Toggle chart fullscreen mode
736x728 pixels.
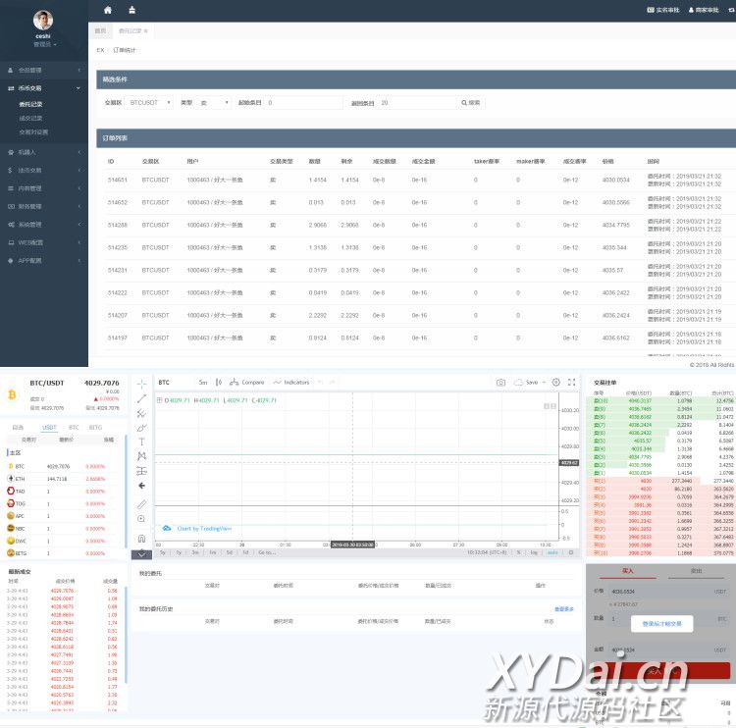572,382
